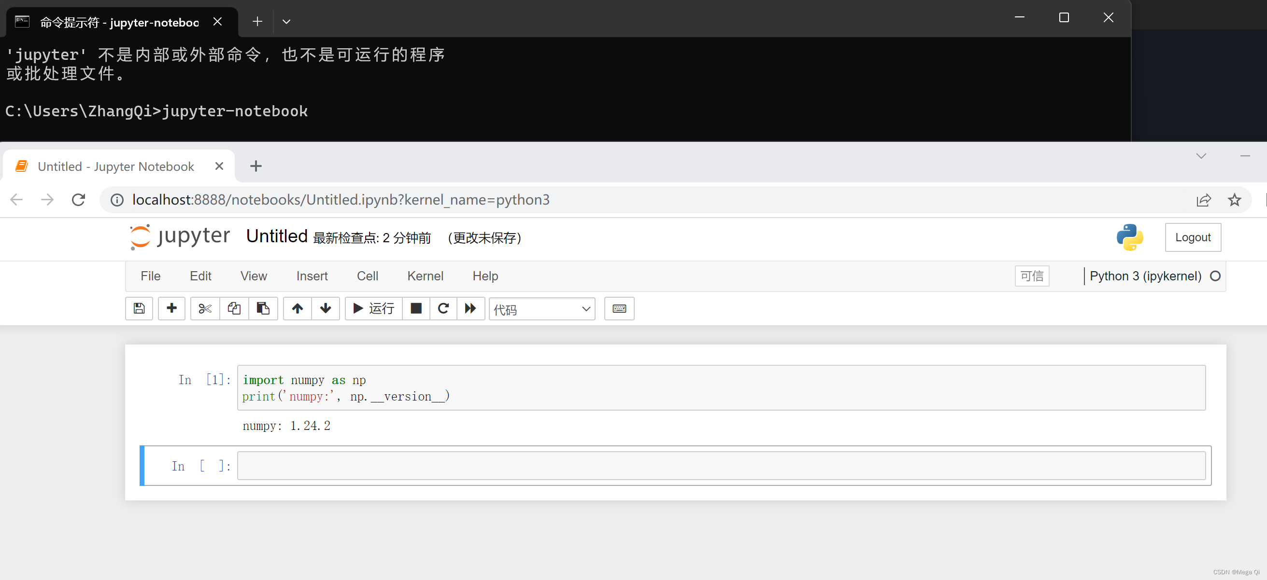Click the 最新检查点 checkpoint status text

click(x=372, y=238)
